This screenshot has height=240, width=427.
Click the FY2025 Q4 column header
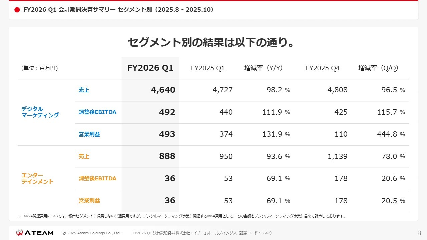[323, 68]
